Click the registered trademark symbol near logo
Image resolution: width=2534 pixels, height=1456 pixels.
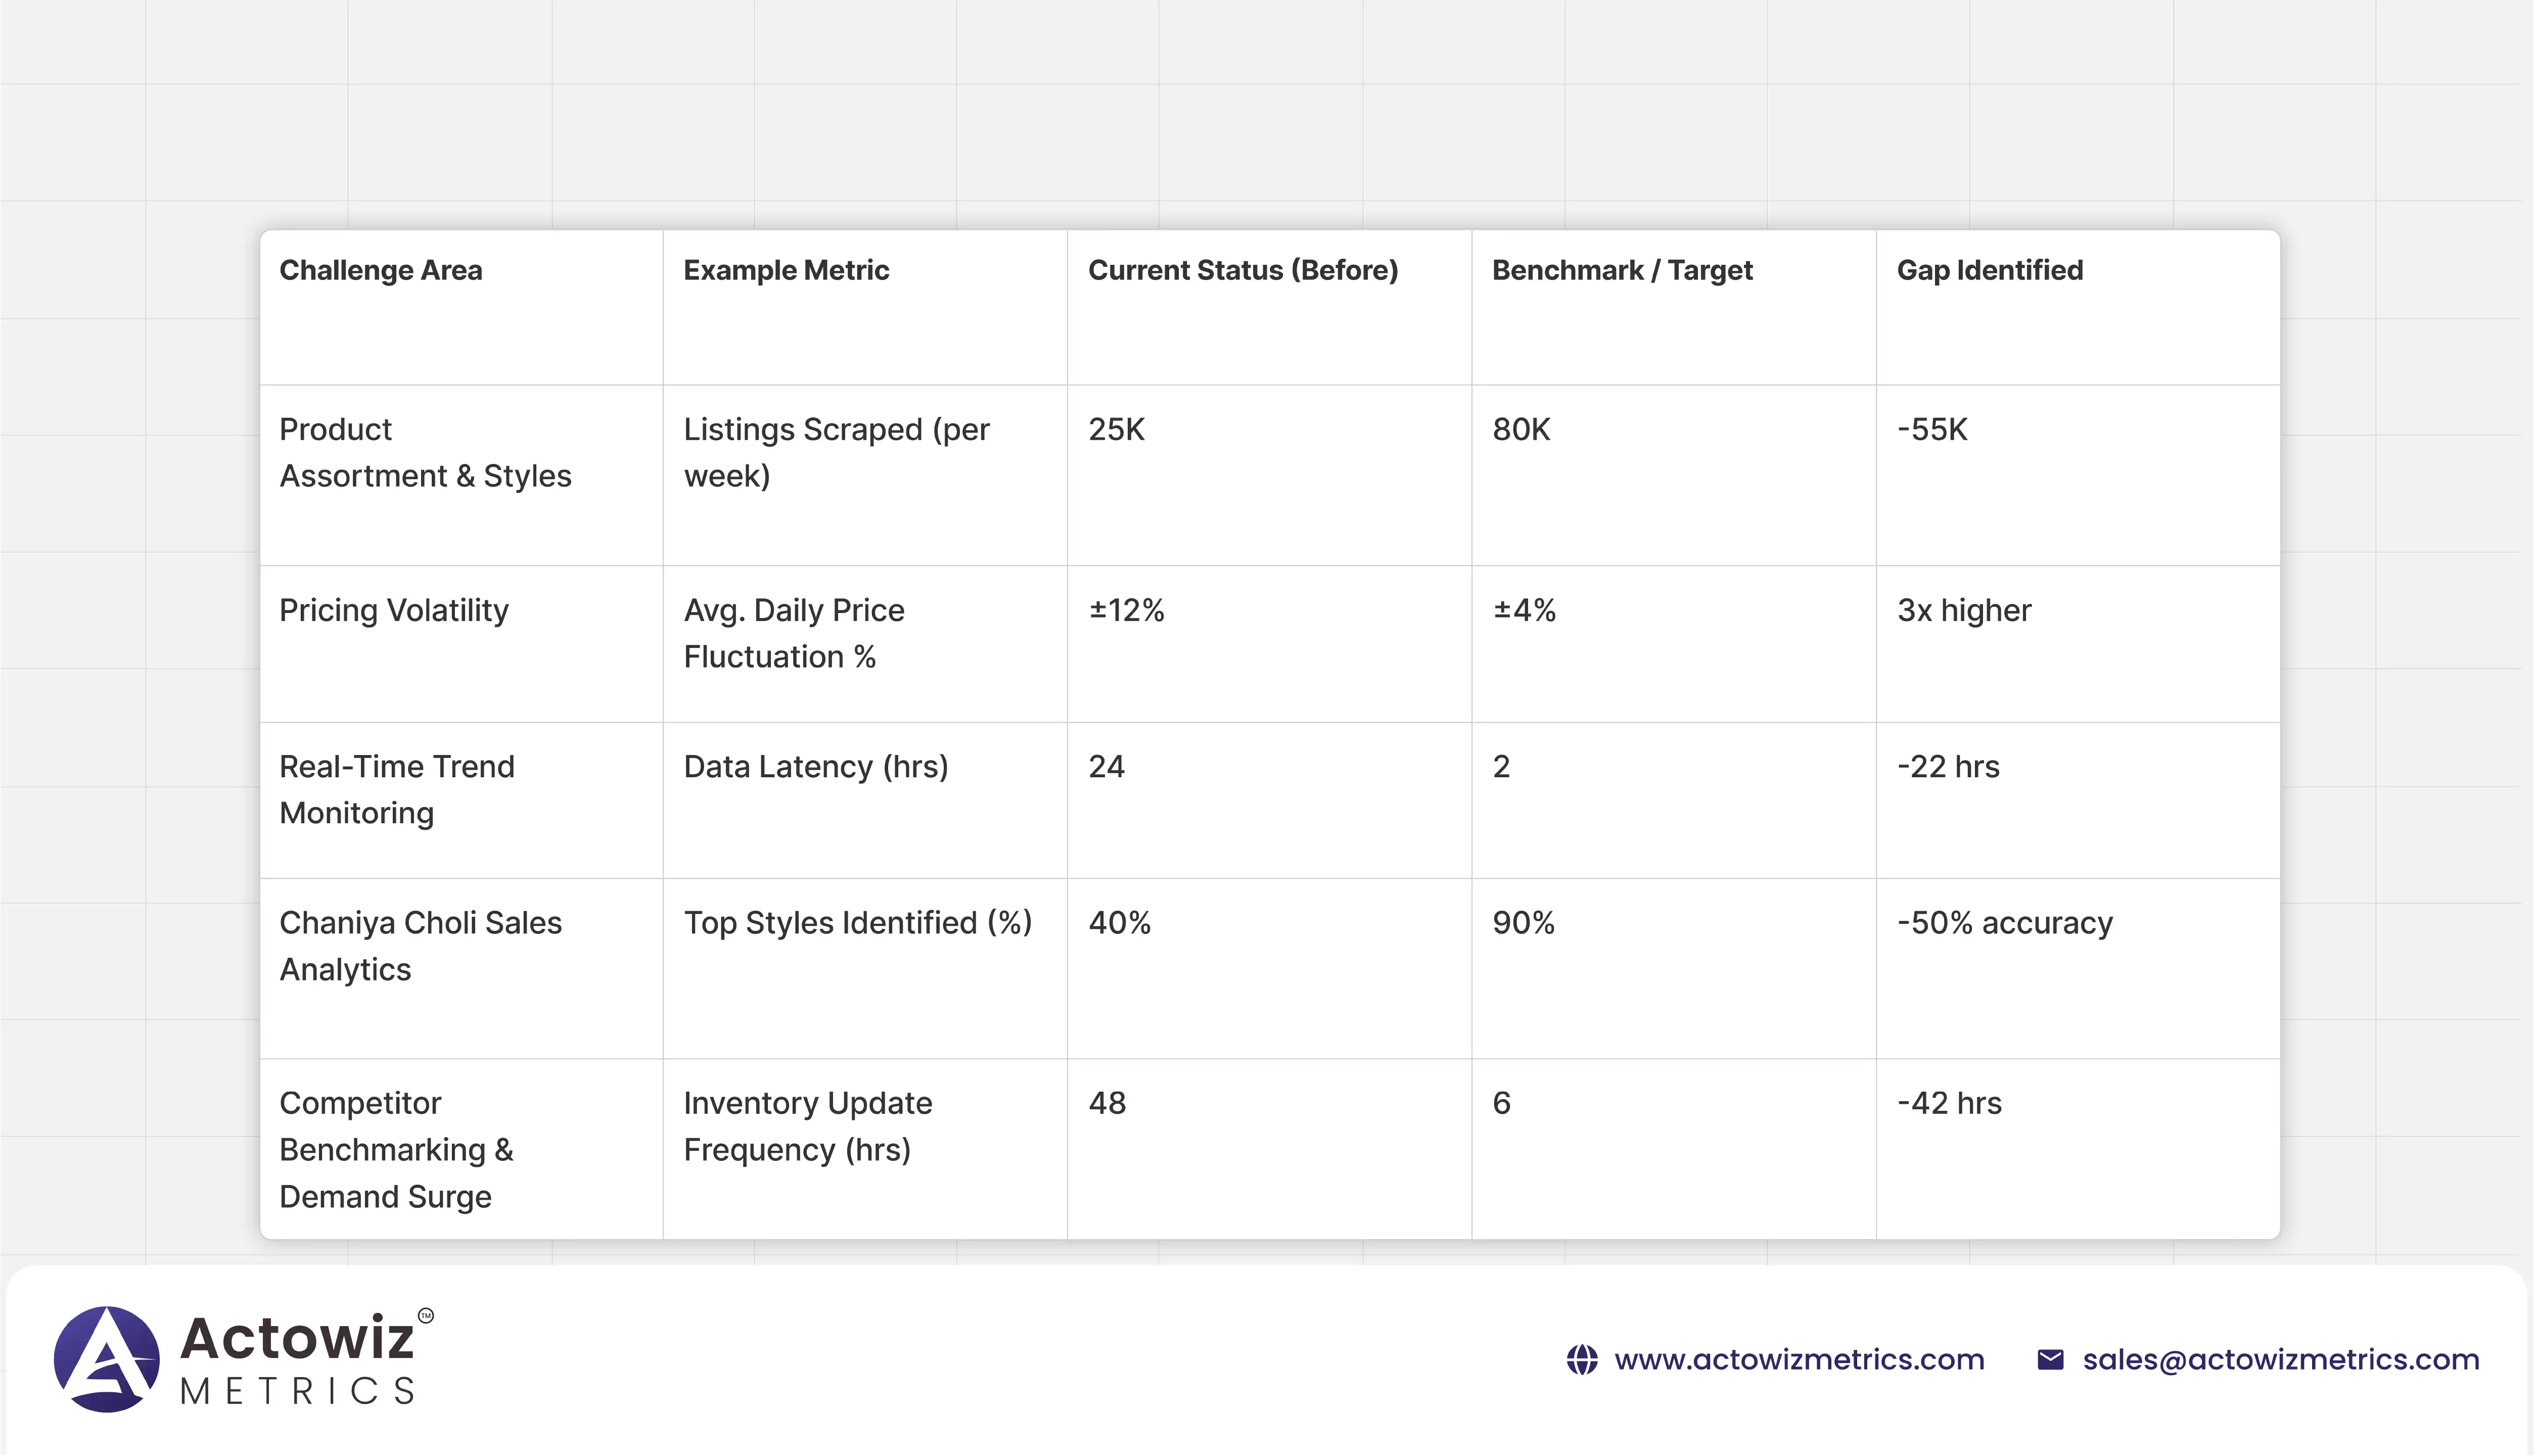[x=426, y=1315]
